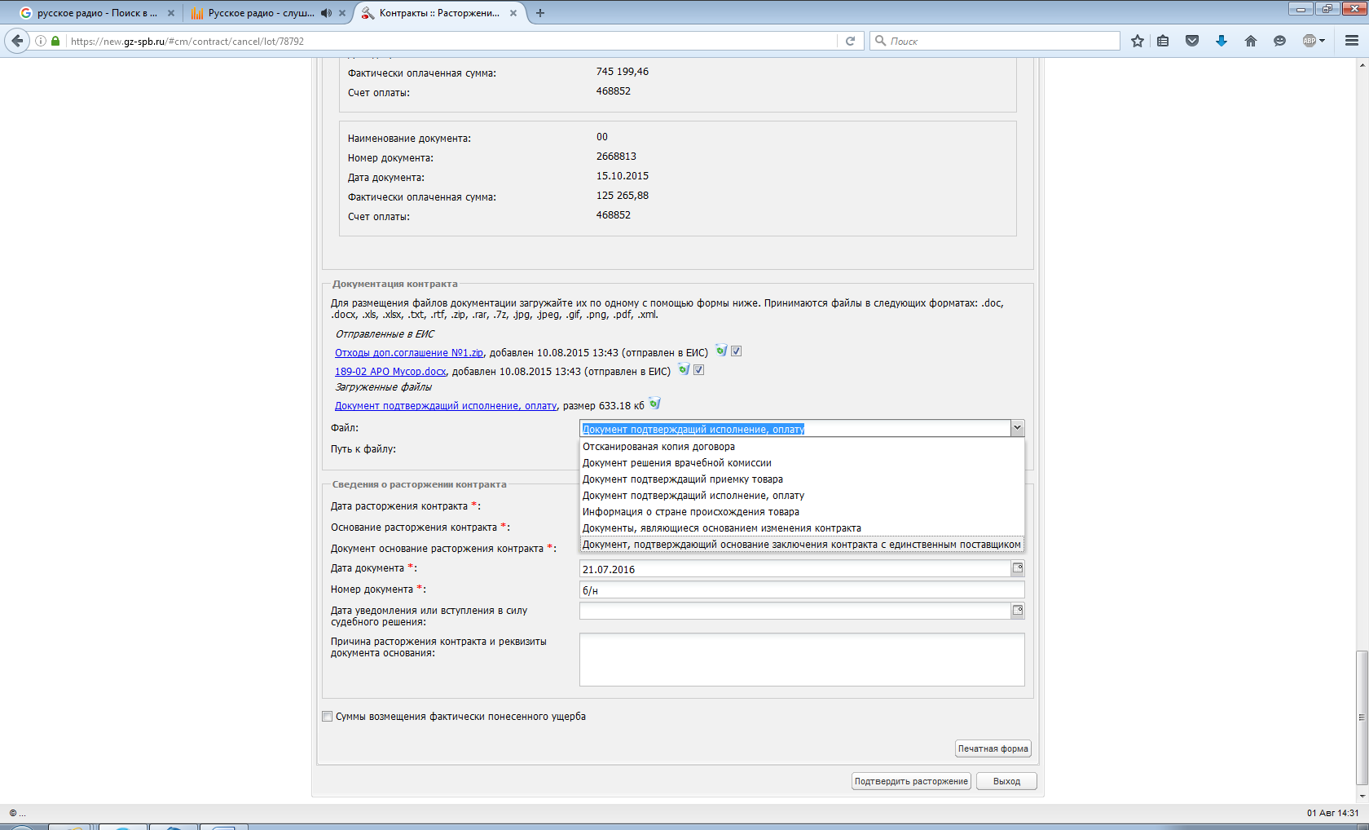Close the русское радио - Поиск tab

pos(171,13)
